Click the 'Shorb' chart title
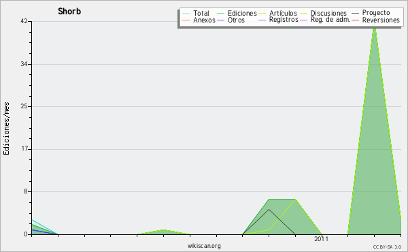 coord(69,12)
